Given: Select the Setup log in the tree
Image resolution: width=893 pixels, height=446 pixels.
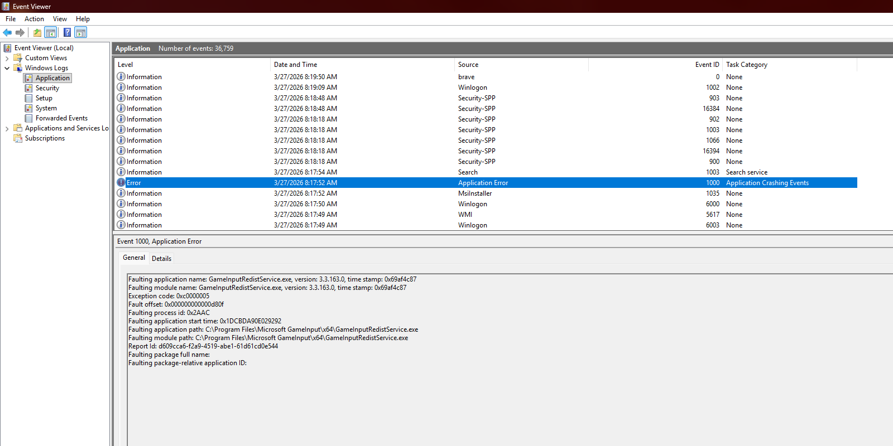Looking at the screenshot, I should pos(44,98).
